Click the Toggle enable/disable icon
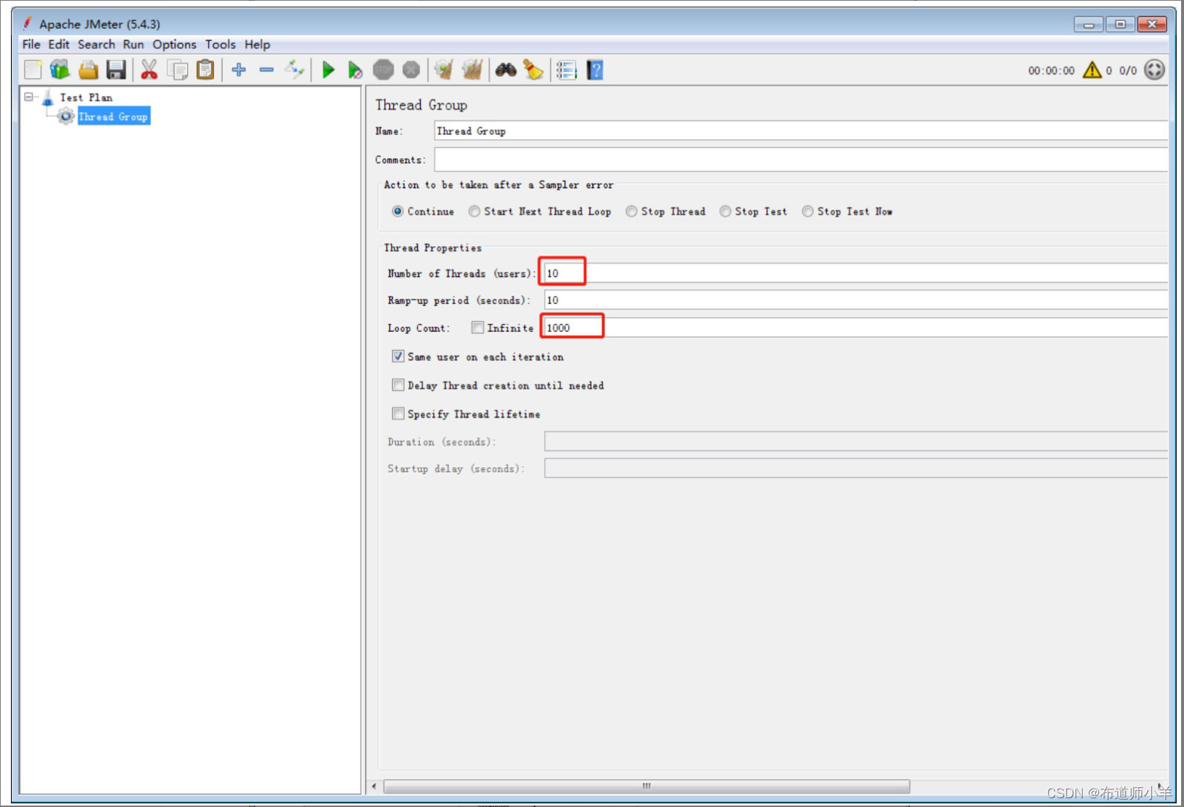Screen dimensions: 1184x807 [295, 70]
